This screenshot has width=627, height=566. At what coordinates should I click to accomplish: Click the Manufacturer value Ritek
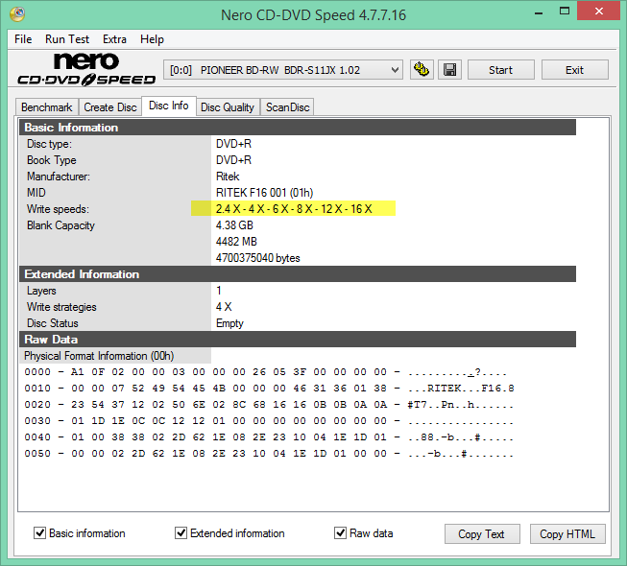pos(228,177)
